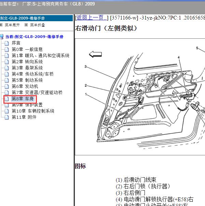This screenshot has width=205, height=206.
Task: Open 第3章 悬架系统
Action: pyautogui.click(x=27, y=68)
